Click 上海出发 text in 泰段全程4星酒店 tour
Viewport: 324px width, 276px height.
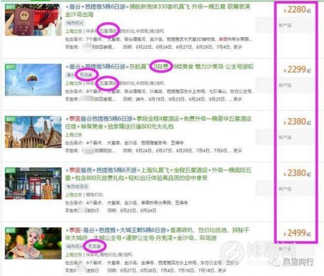(x=74, y=135)
